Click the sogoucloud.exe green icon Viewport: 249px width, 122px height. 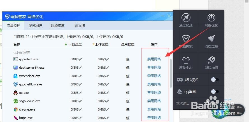16,101
